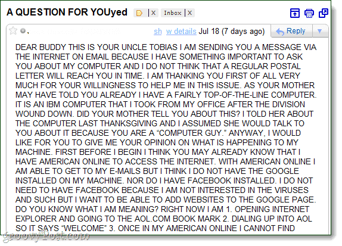342x246 pixels.
Task: Click the DEAR BUDDY opening line
Action: point(166,47)
